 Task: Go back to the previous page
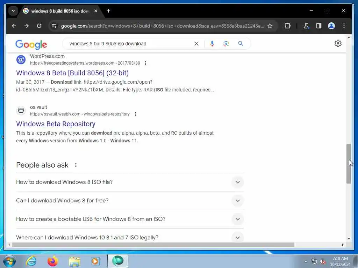14,26
